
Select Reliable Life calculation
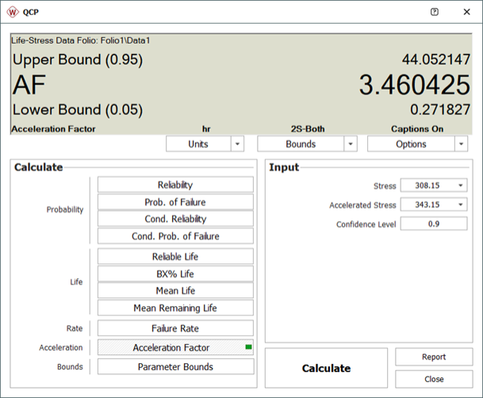click(175, 257)
